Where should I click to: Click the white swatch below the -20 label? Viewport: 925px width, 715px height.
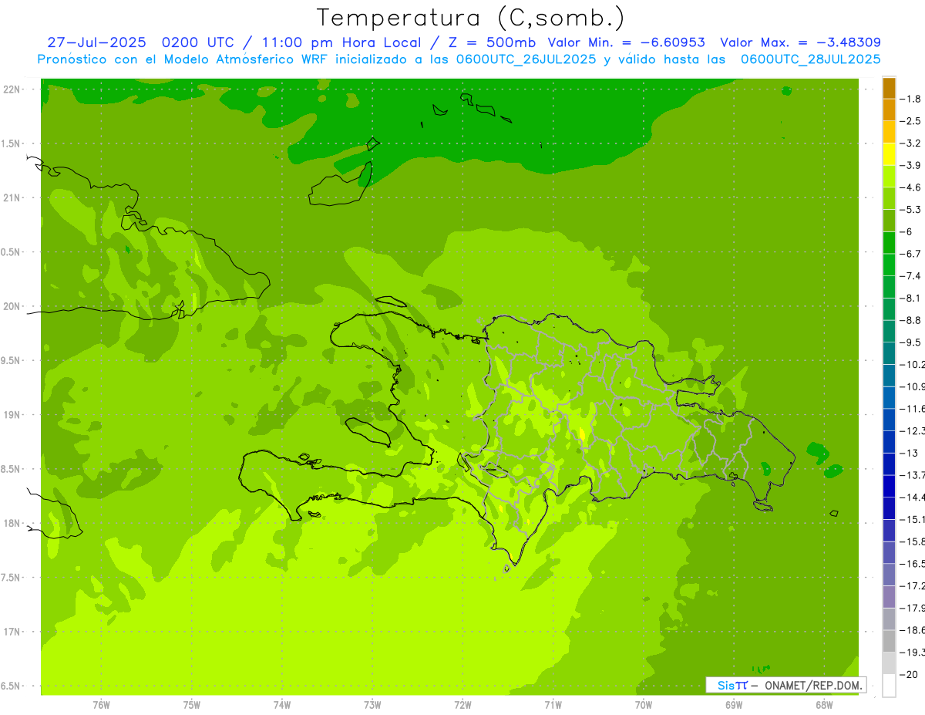(889, 685)
